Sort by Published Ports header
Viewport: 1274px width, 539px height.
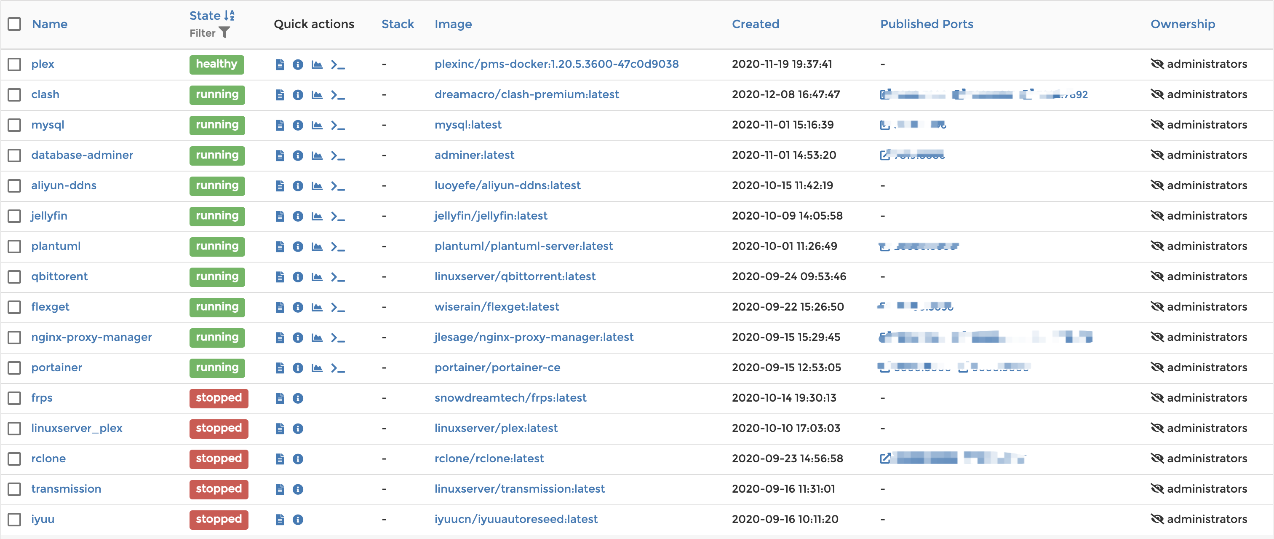point(926,24)
